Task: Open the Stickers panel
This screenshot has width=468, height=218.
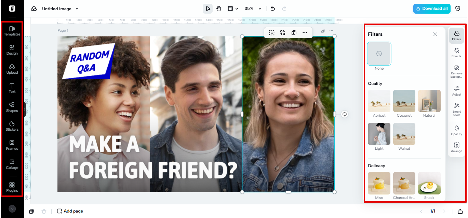Action: pos(12,127)
